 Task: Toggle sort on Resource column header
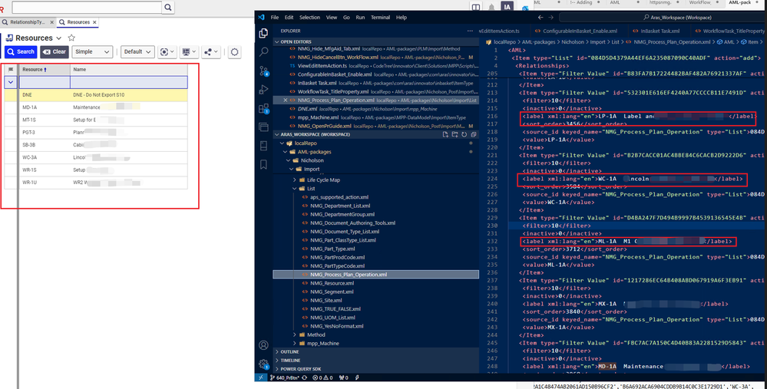pyautogui.click(x=33, y=69)
